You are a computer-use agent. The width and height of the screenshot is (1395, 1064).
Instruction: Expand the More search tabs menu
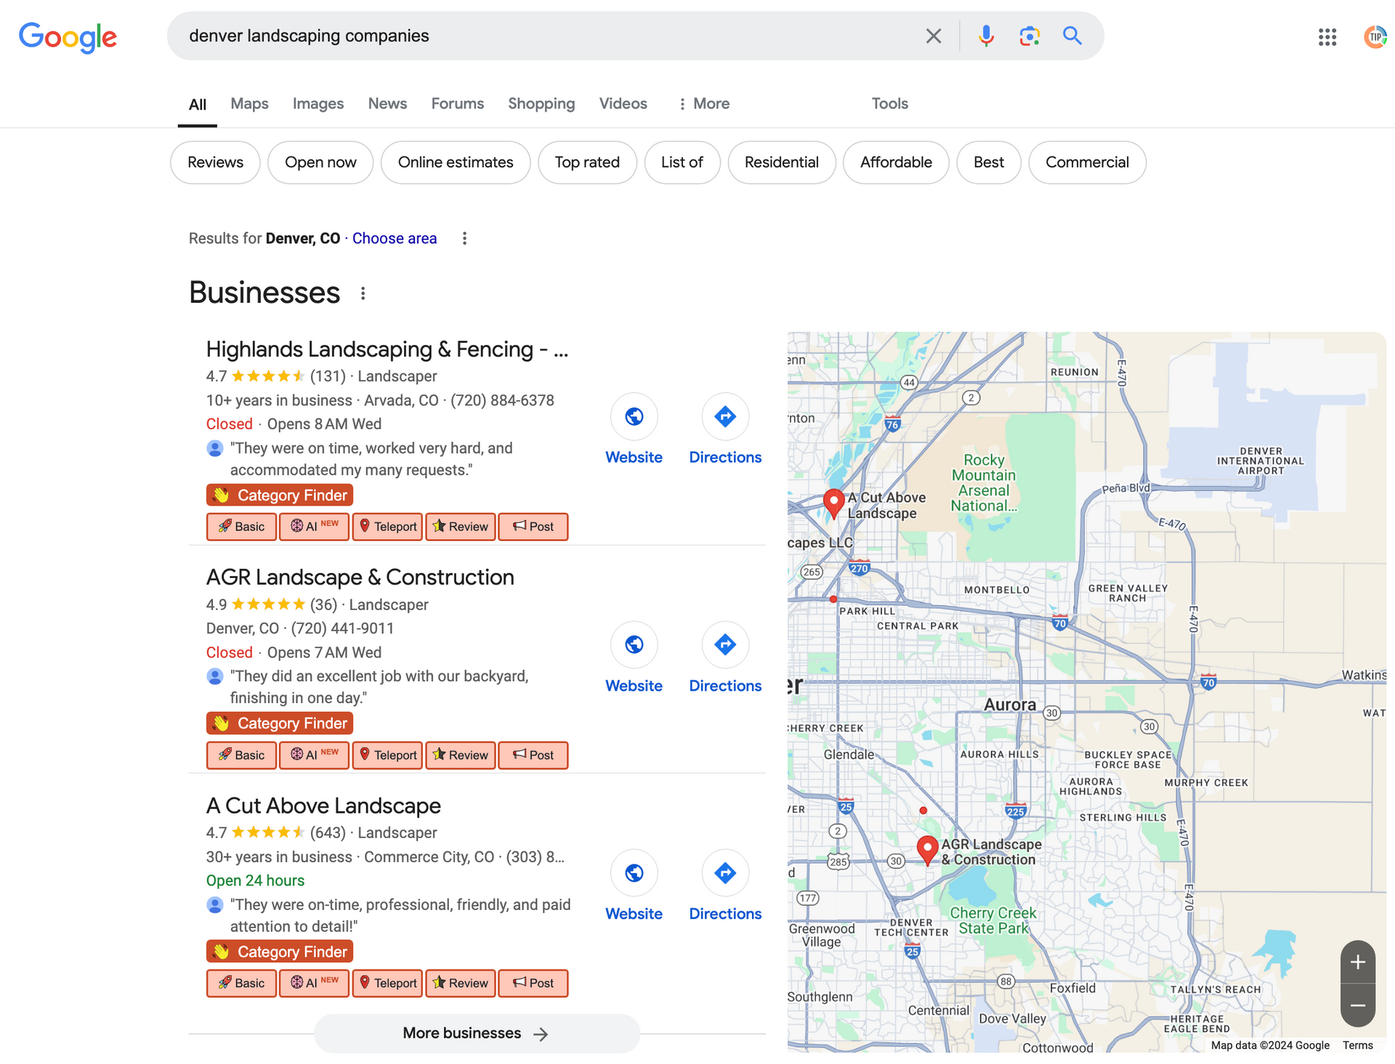pyautogui.click(x=703, y=104)
